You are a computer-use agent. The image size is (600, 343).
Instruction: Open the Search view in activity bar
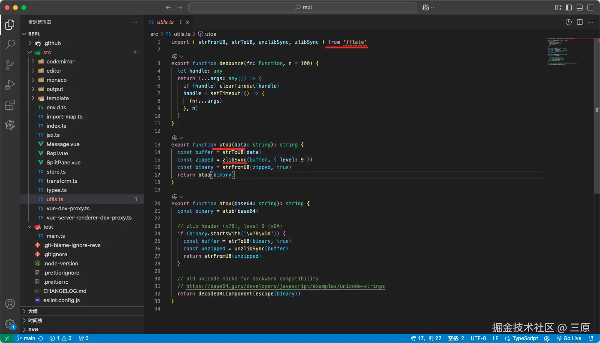10,44
